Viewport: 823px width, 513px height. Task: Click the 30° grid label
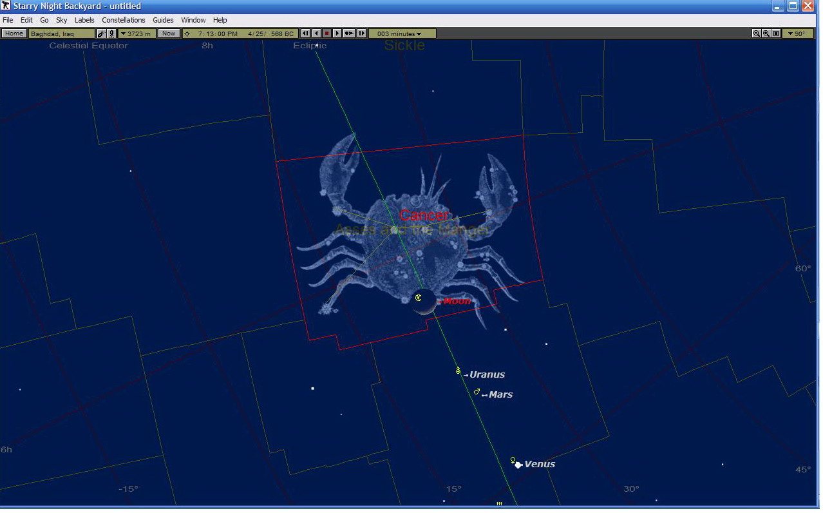[631, 489]
